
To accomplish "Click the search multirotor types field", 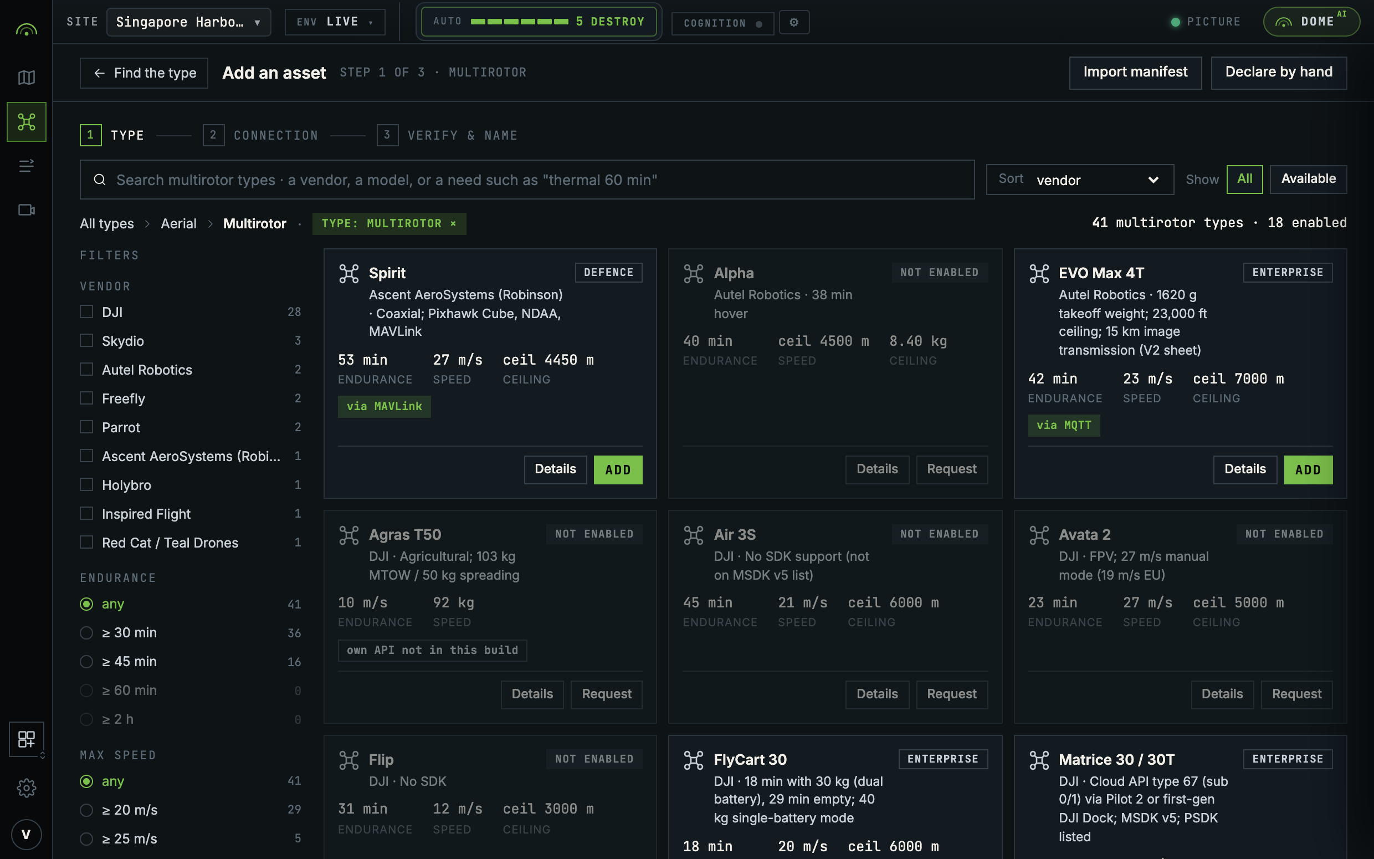I will 527,180.
